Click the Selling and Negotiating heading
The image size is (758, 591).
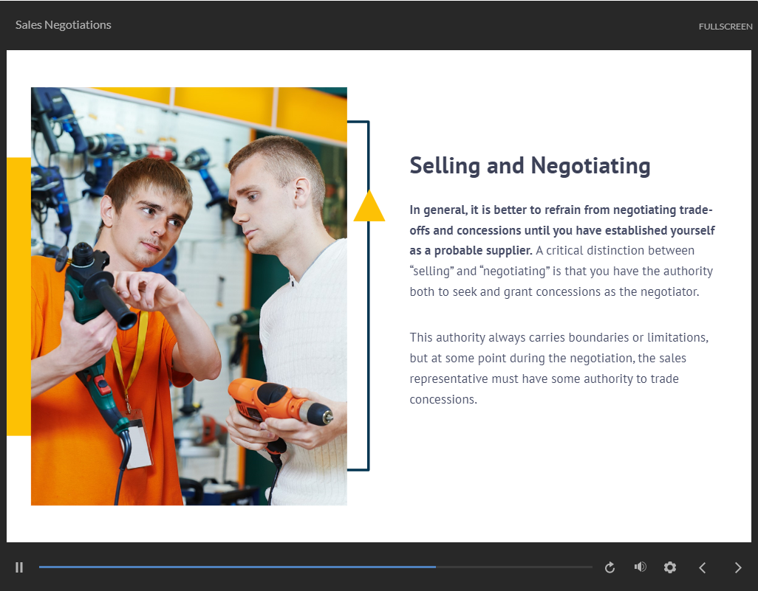[530, 165]
